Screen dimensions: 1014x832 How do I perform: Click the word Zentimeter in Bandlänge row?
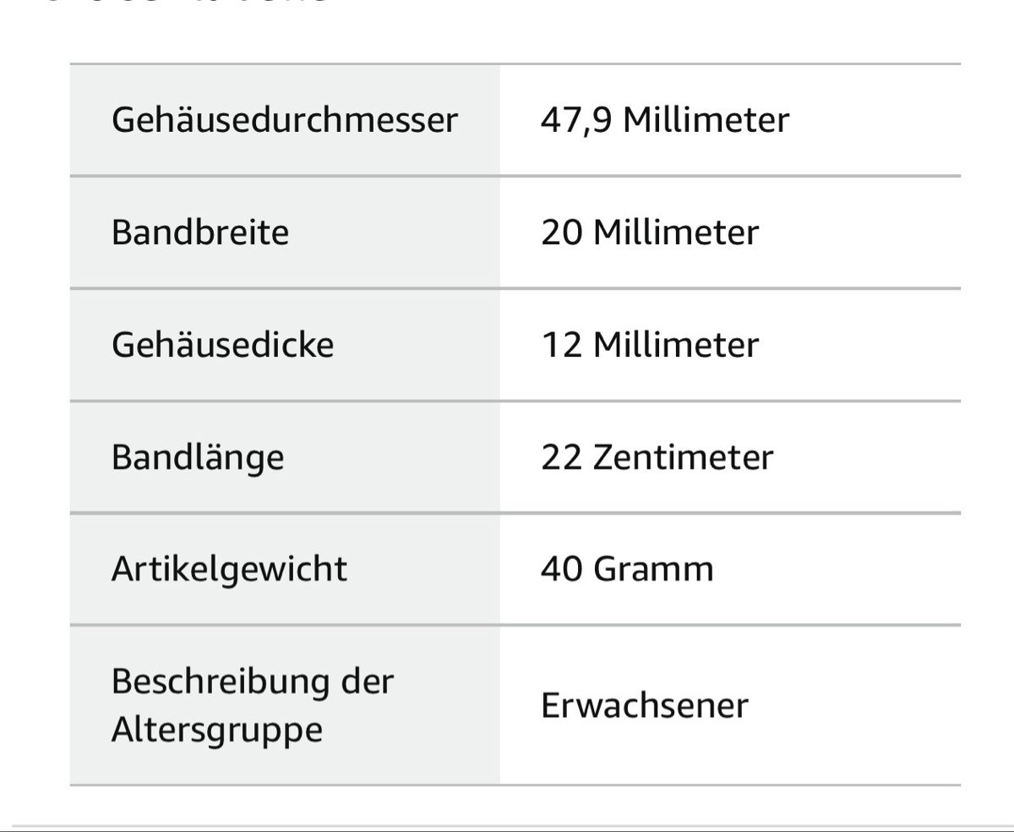coord(683,457)
